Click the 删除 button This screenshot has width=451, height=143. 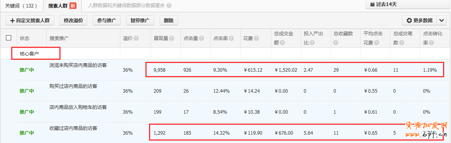(169, 20)
